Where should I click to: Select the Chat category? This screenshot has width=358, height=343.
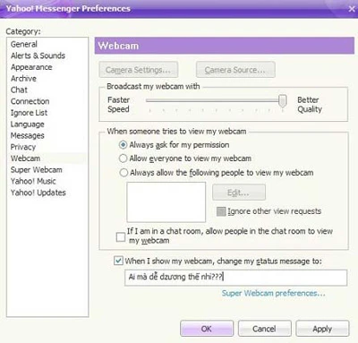point(19,90)
